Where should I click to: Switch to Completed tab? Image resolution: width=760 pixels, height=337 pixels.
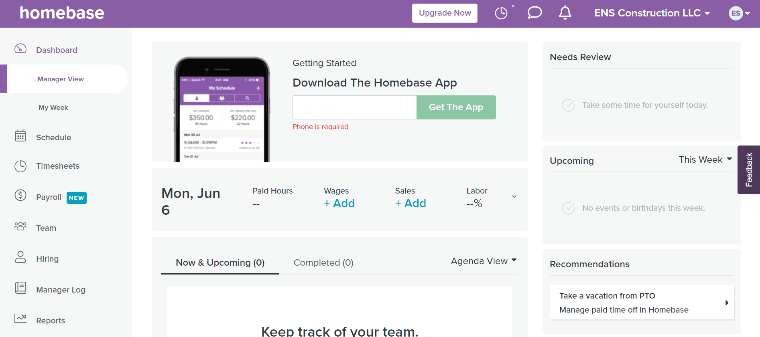(x=323, y=263)
